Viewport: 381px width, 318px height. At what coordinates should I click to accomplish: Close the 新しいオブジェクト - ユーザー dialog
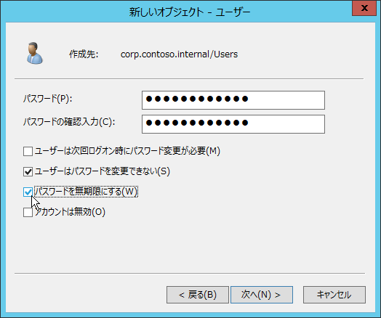tap(364, 8)
